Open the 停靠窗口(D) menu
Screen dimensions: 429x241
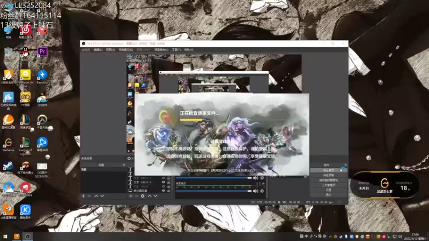(125, 50)
